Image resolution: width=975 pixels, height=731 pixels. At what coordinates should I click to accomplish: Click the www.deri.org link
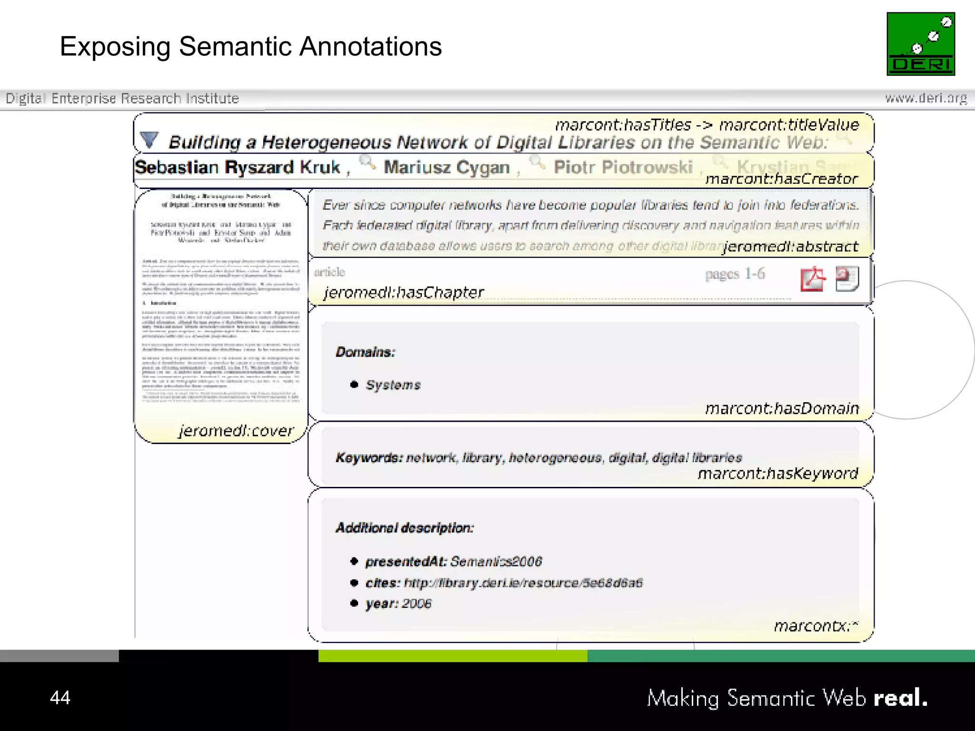coord(926,98)
